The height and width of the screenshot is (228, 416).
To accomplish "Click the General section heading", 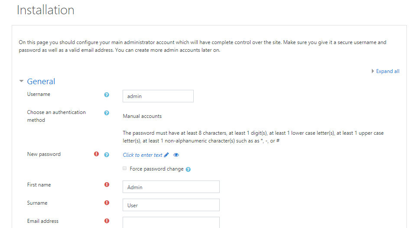I will [41, 82].
